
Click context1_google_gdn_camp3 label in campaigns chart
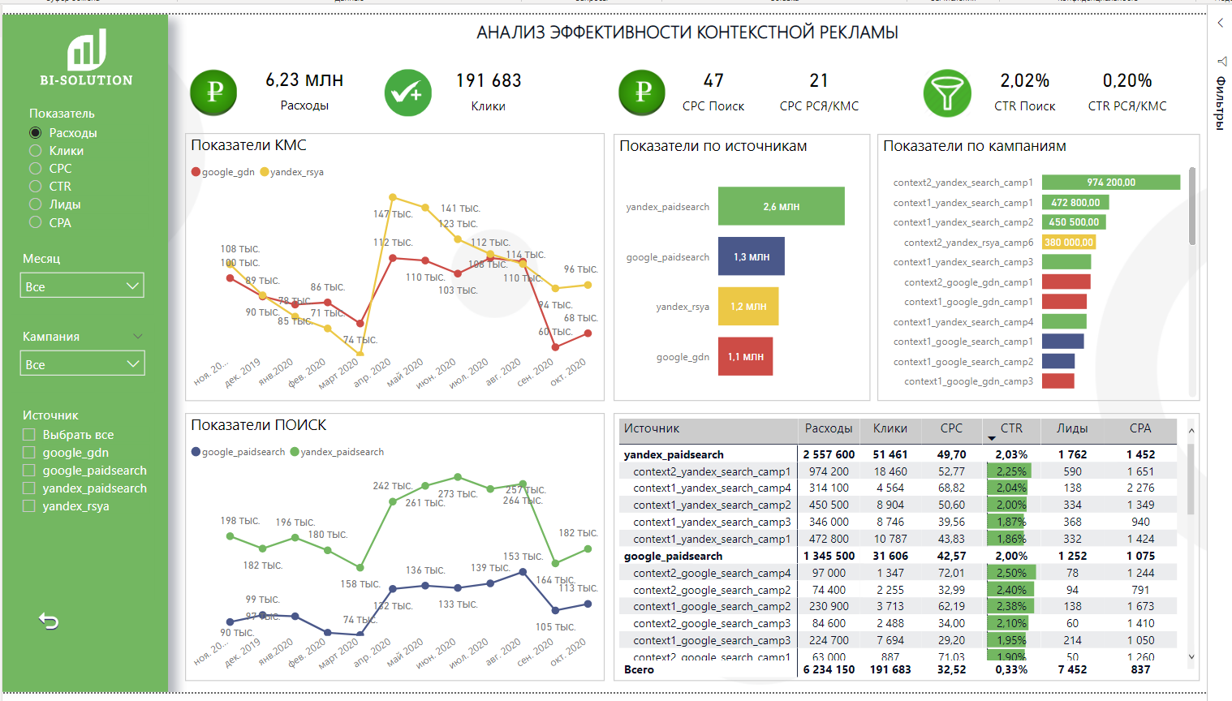pyautogui.click(x=968, y=381)
